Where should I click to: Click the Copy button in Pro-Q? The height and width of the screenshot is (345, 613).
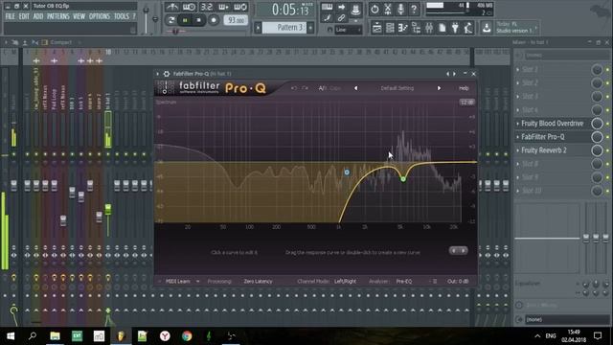(x=335, y=88)
